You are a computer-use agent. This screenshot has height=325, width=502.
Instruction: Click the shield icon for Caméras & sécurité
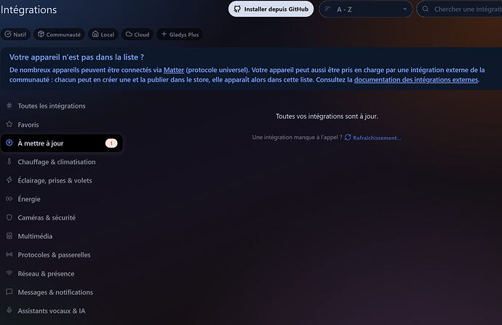pyautogui.click(x=9, y=217)
